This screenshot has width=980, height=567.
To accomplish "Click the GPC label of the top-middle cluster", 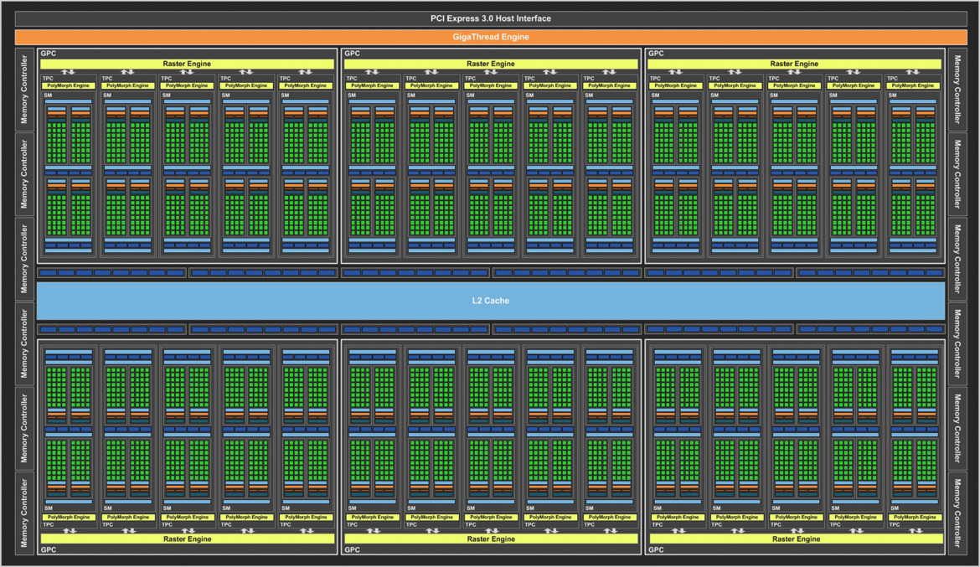I will (x=352, y=53).
